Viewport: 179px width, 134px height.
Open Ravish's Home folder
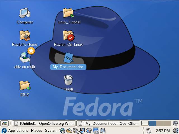point(25,36)
